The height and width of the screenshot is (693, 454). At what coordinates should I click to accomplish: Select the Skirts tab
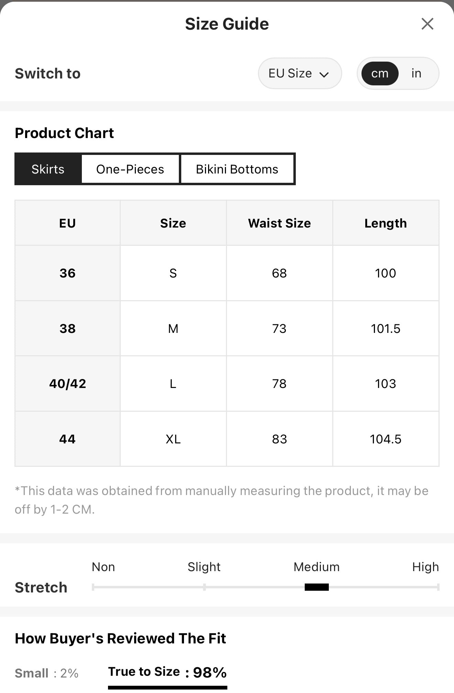48,169
